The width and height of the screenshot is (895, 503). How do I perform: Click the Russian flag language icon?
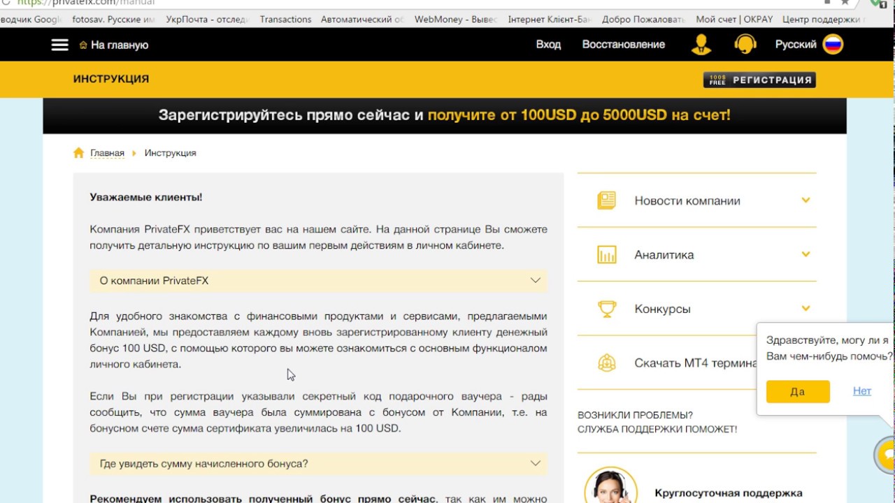833,44
